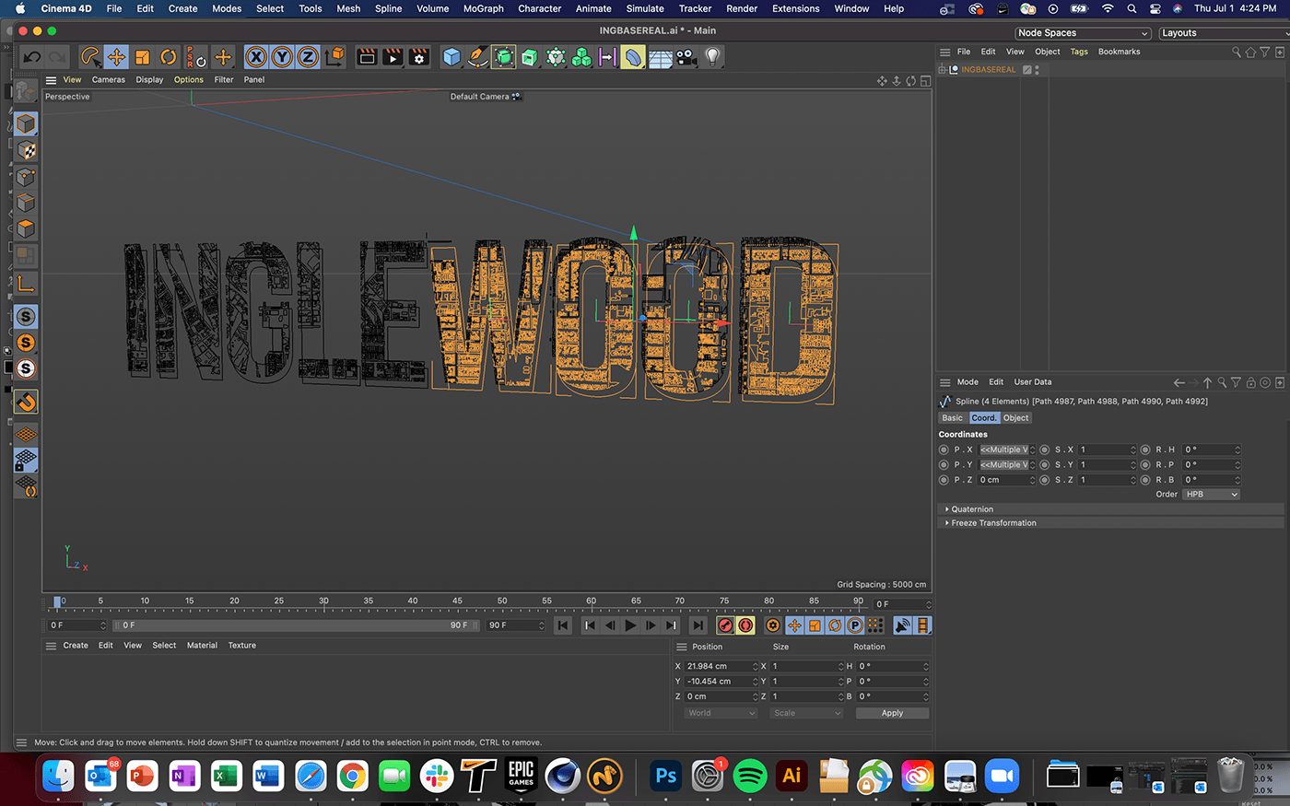This screenshot has width=1290, height=806.
Task: Select the Move tool in the top toolbar
Action: pyautogui.click(x=116, y=57)
